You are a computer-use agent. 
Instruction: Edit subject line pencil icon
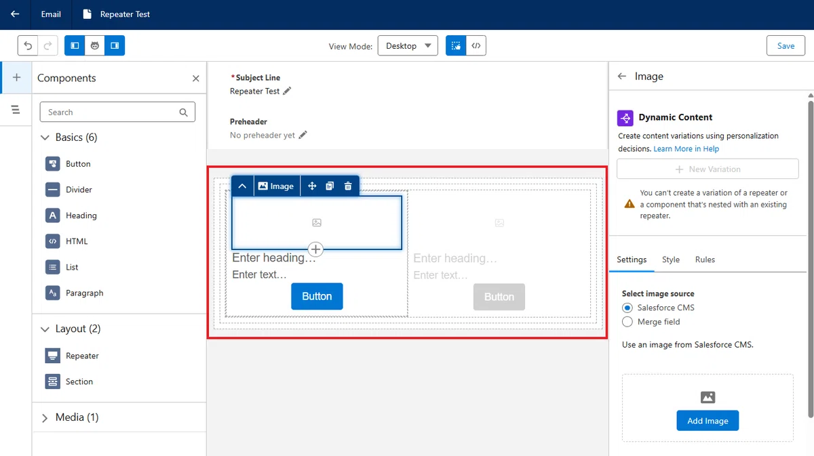pos(287,91)
